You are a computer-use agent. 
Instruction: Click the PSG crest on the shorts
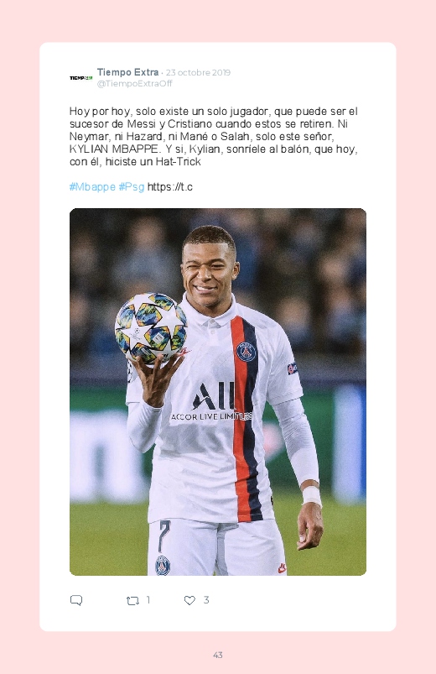[163, 565]
